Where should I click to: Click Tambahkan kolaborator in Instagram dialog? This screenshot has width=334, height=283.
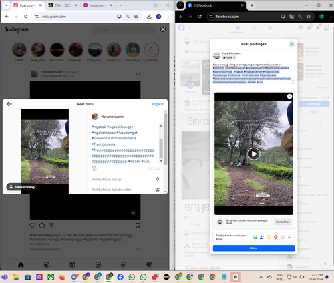point(126,190)
